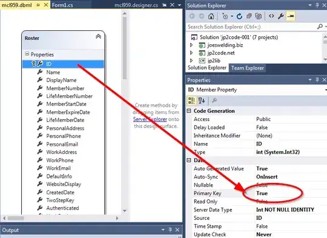327x238 pixels.
Task: Open the Team Explorer tab
Action: [x=247, y=68]
